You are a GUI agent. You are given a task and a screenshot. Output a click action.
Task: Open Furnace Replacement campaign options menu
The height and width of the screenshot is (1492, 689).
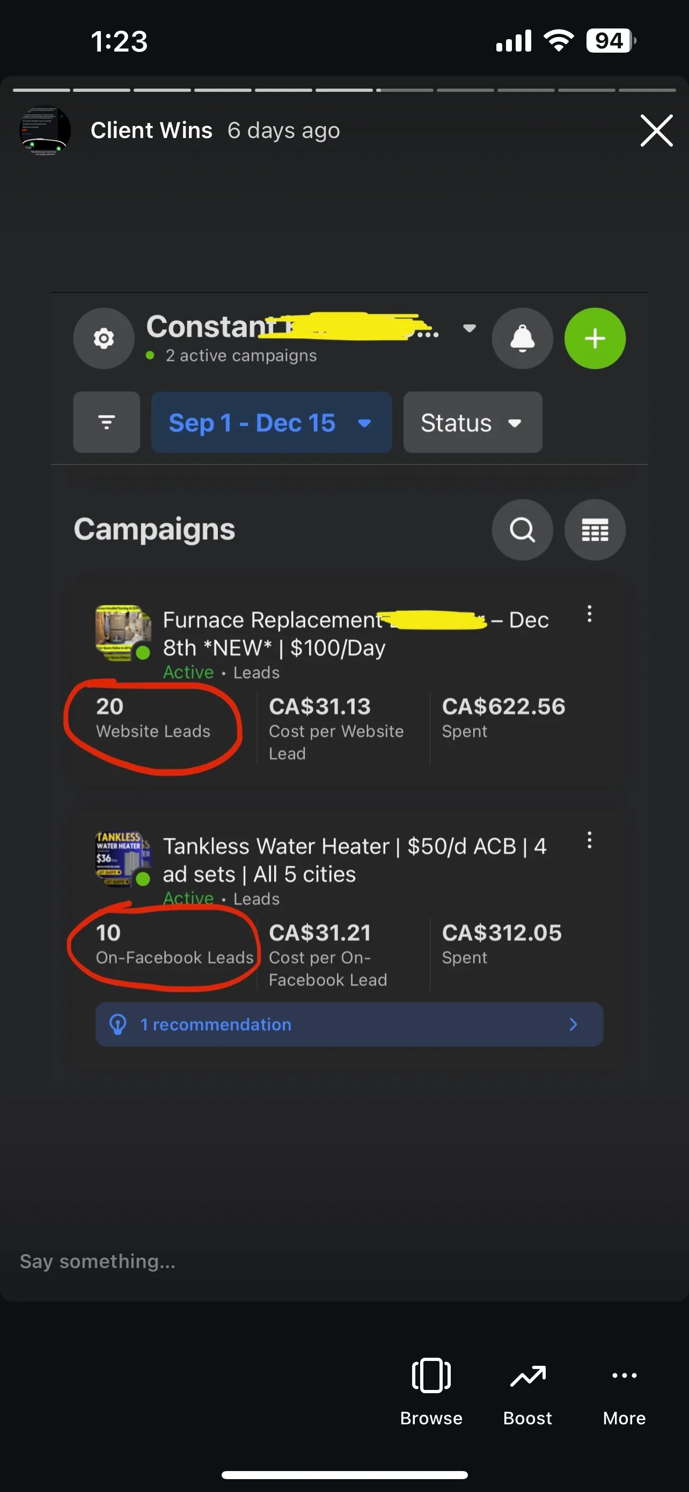coord(589,614)
